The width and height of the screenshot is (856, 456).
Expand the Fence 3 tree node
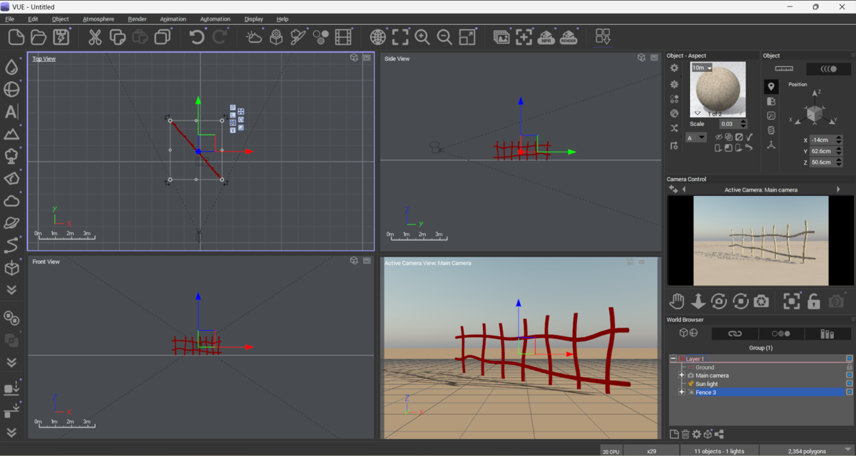point(682,393)
